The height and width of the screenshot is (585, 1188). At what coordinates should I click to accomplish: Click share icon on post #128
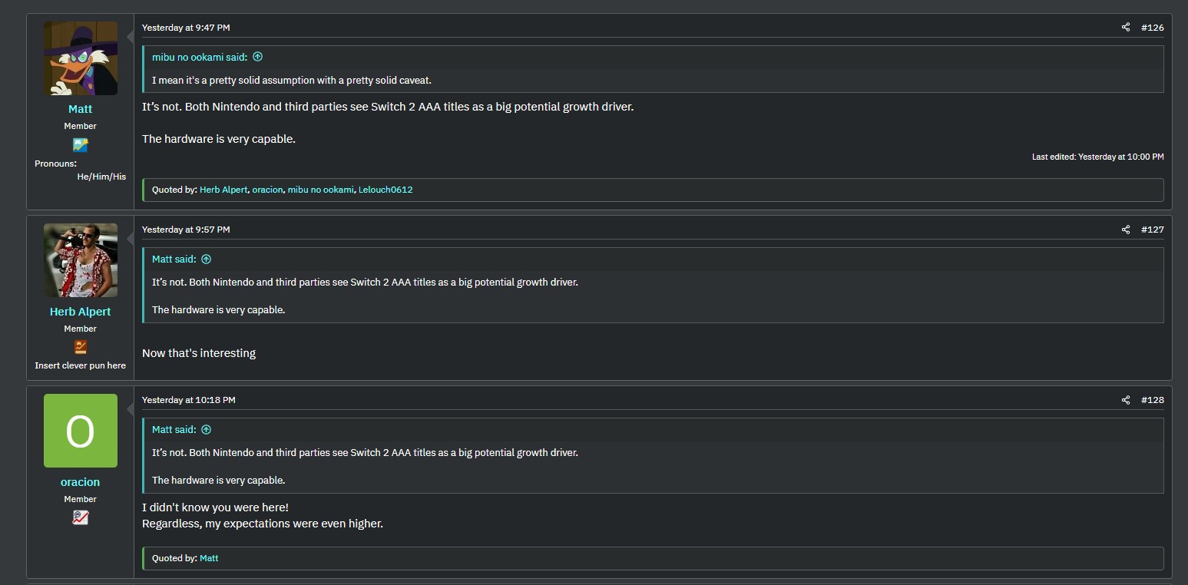coord(1126,400)
